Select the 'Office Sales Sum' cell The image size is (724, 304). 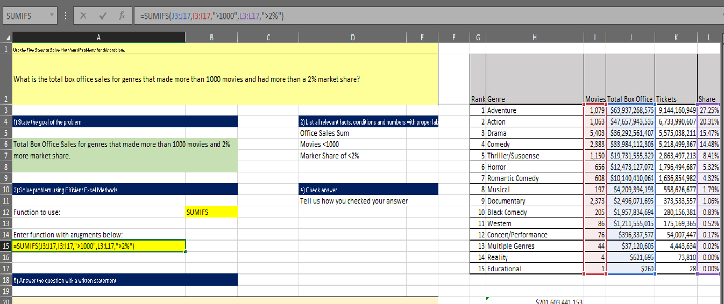352,133
